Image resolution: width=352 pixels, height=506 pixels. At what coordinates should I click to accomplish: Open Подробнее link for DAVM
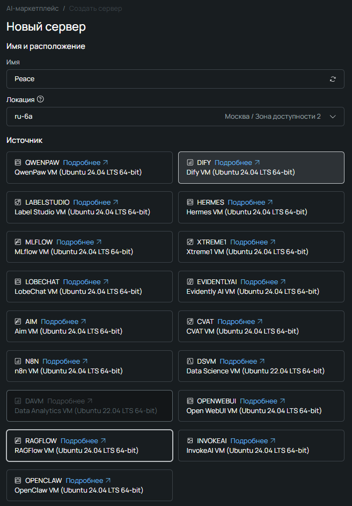pos(70,401)
